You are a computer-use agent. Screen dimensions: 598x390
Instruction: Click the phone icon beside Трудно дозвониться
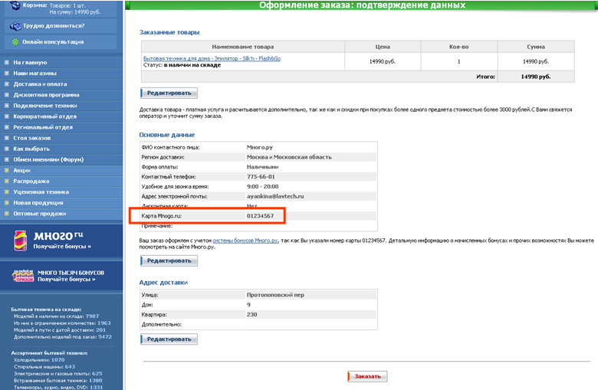(15, 26)
